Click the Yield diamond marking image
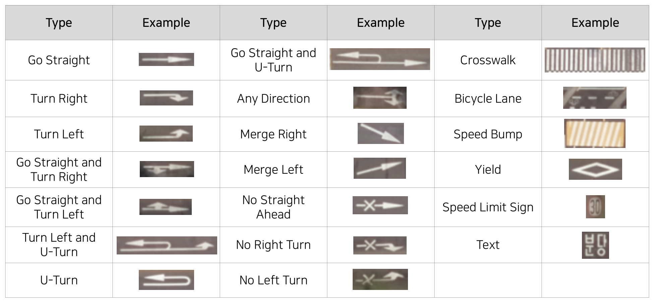 pos(595,169)
